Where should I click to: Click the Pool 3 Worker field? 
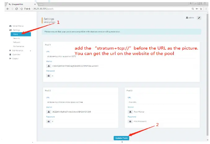pos(164,112)
